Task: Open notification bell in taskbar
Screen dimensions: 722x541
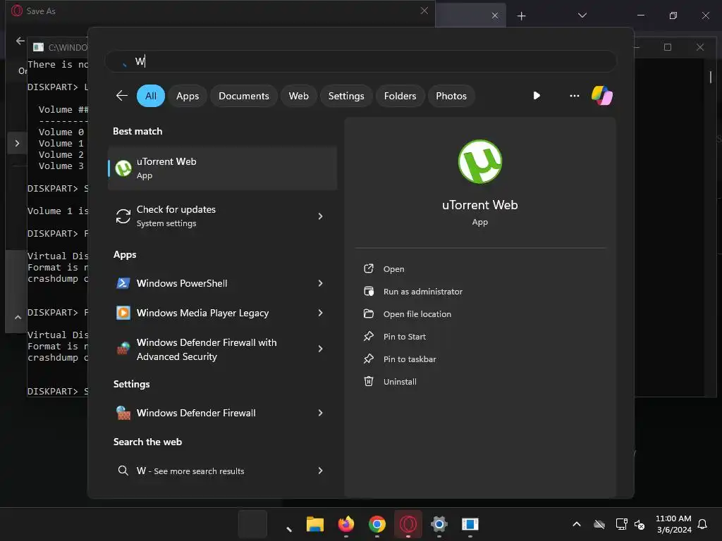Action: (x=703, y=524)
